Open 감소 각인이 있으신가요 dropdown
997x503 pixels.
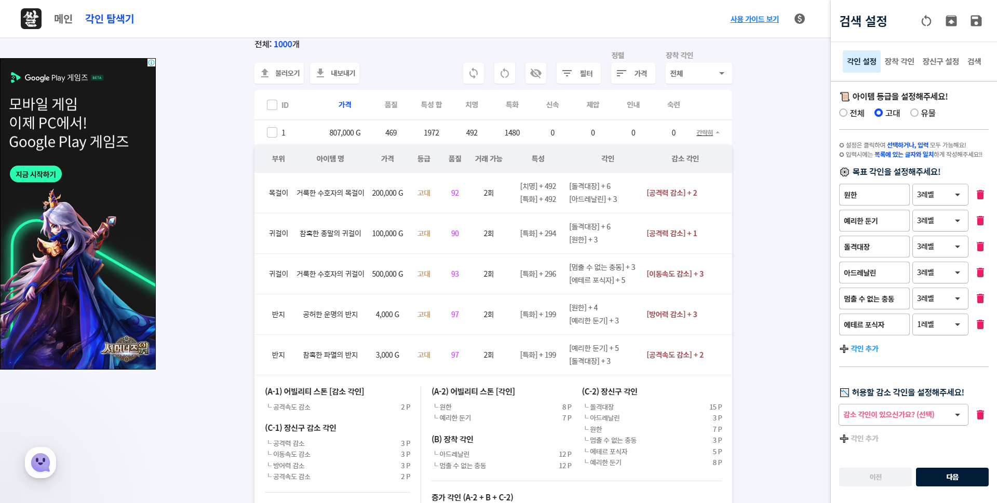point(904,415)
